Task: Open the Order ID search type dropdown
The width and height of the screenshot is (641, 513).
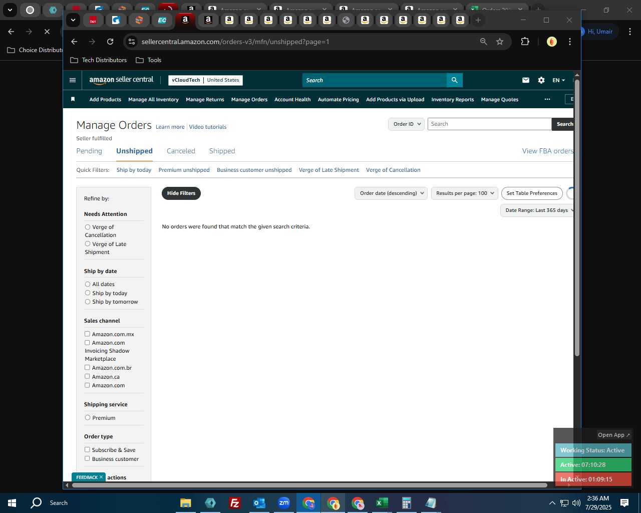Action: [x=406, y=124]
